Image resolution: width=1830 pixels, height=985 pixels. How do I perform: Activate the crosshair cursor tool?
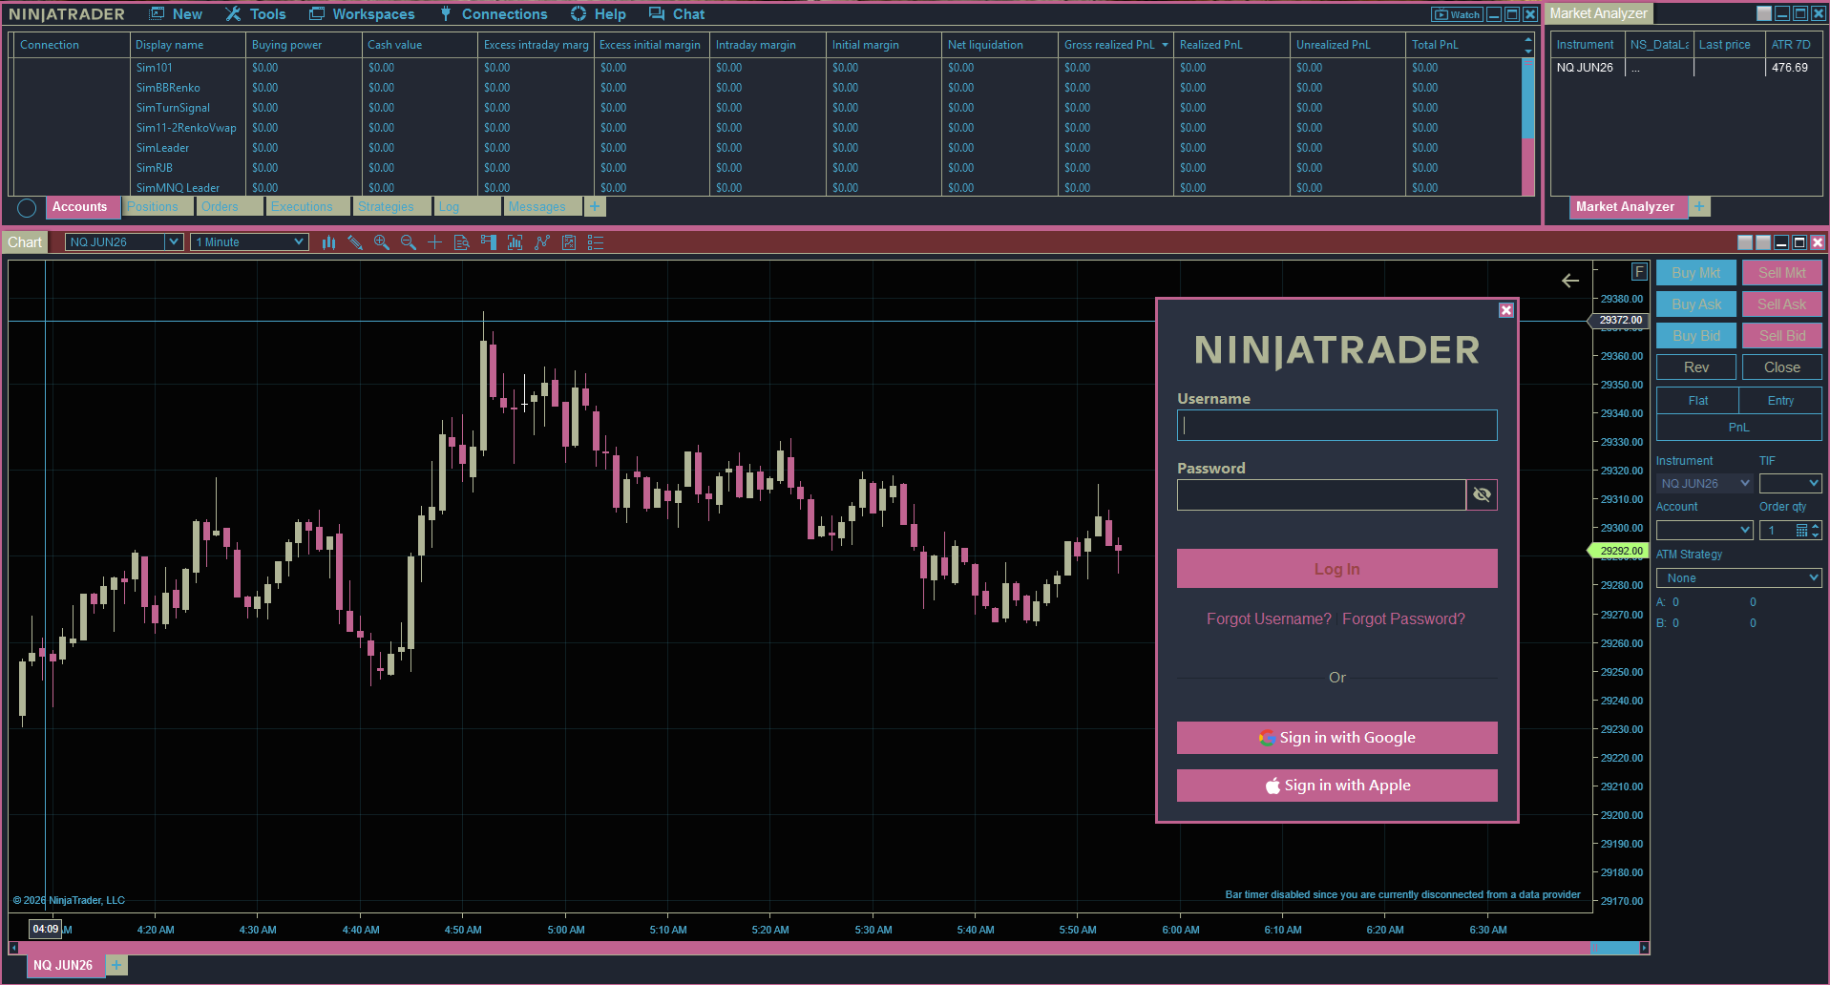435,242
